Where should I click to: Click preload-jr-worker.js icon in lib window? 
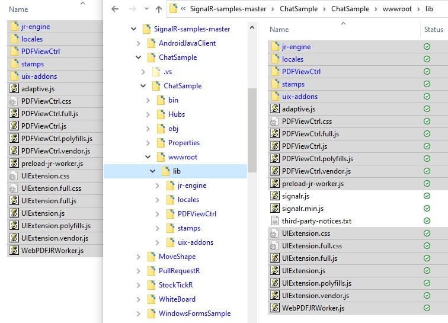click(275, 183)
